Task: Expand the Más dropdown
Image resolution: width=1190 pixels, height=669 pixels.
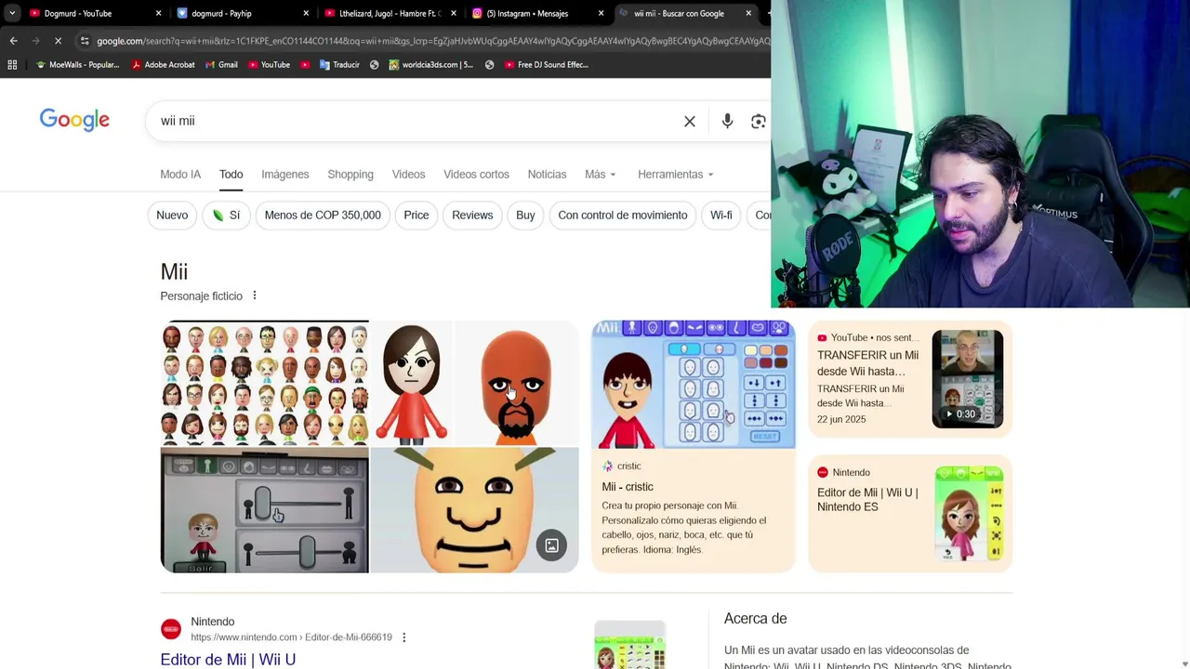Action: click(x=600, y=175)
